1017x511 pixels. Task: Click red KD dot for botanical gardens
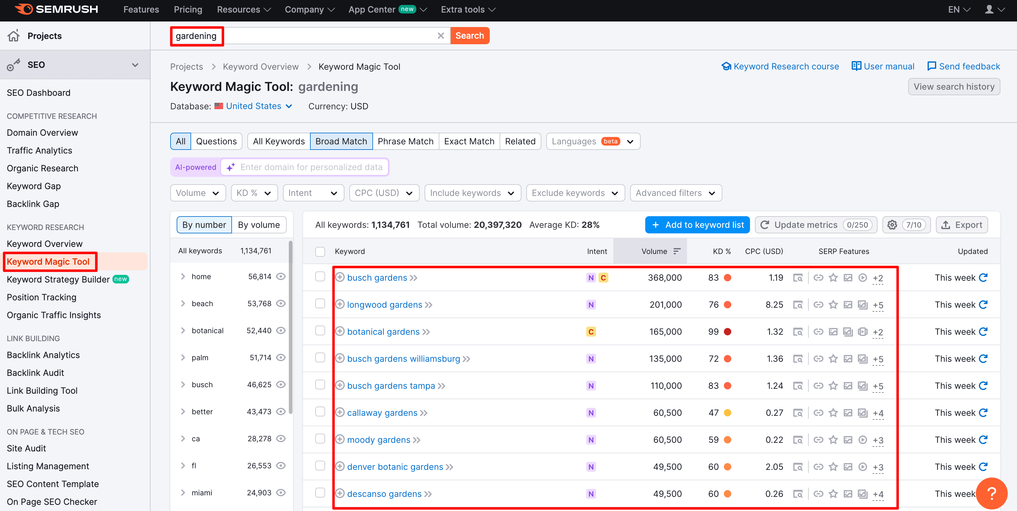coord(727,332)
